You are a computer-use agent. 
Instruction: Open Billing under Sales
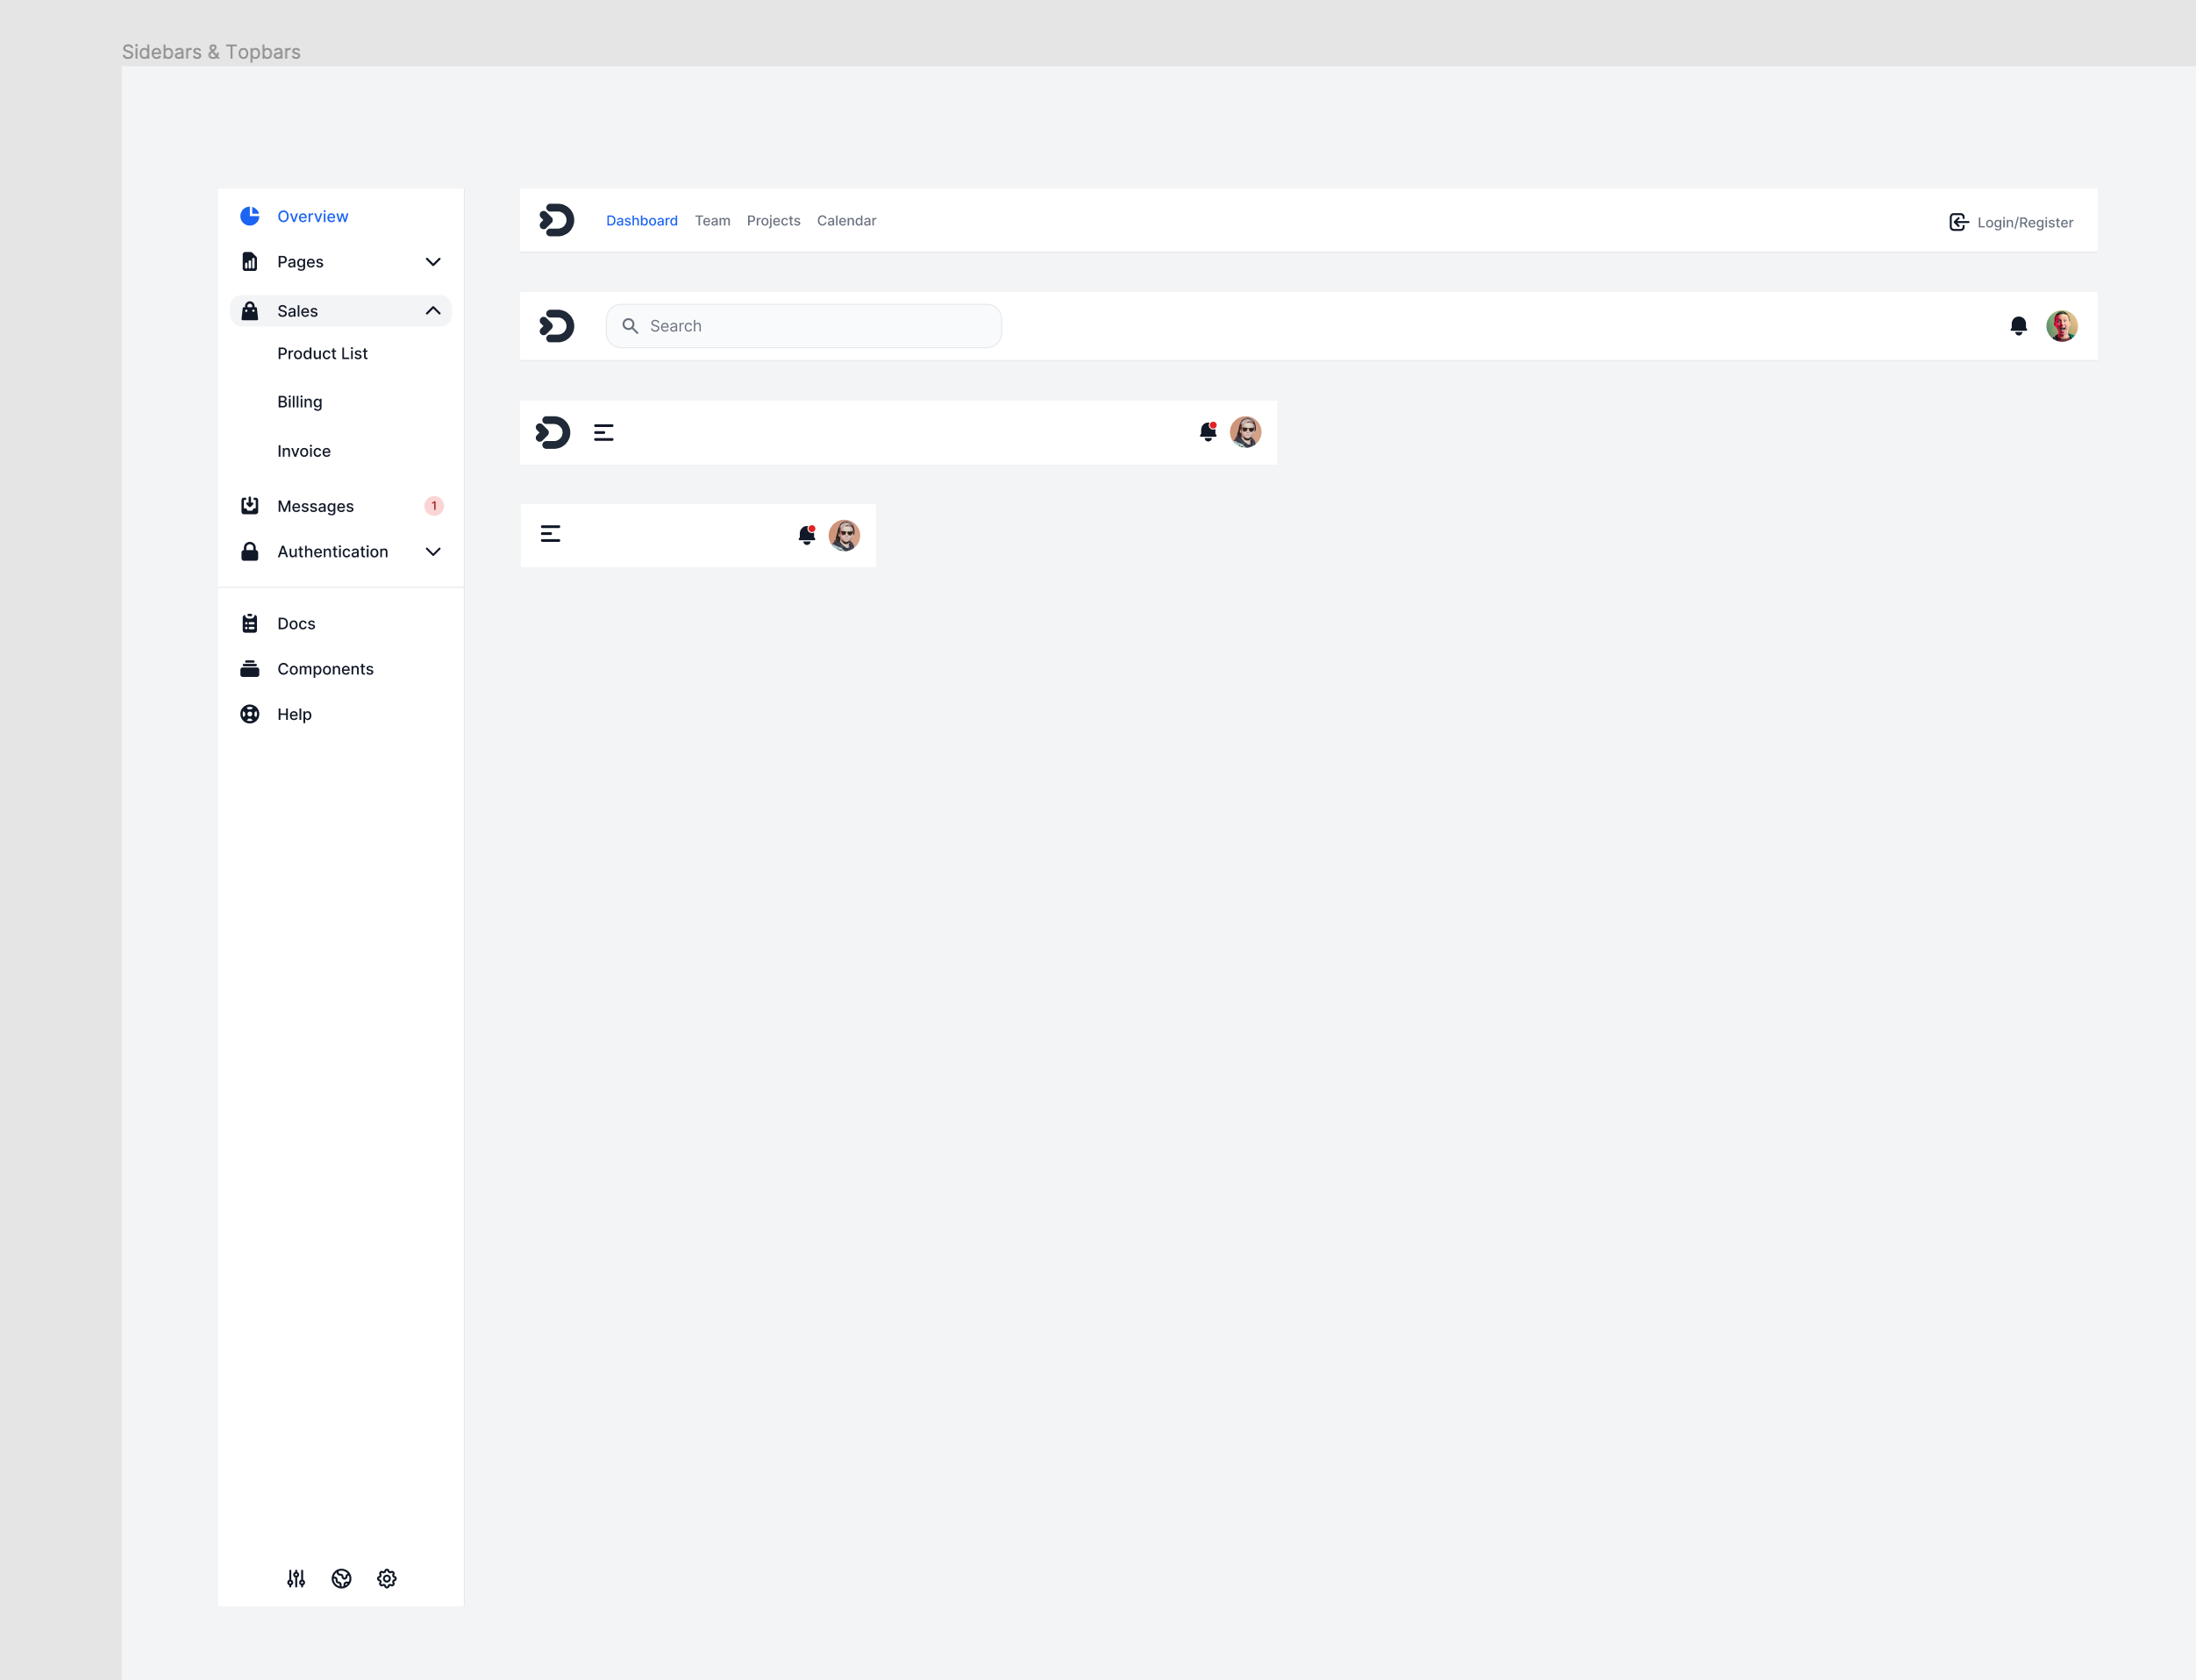click(x=300, y=402)
